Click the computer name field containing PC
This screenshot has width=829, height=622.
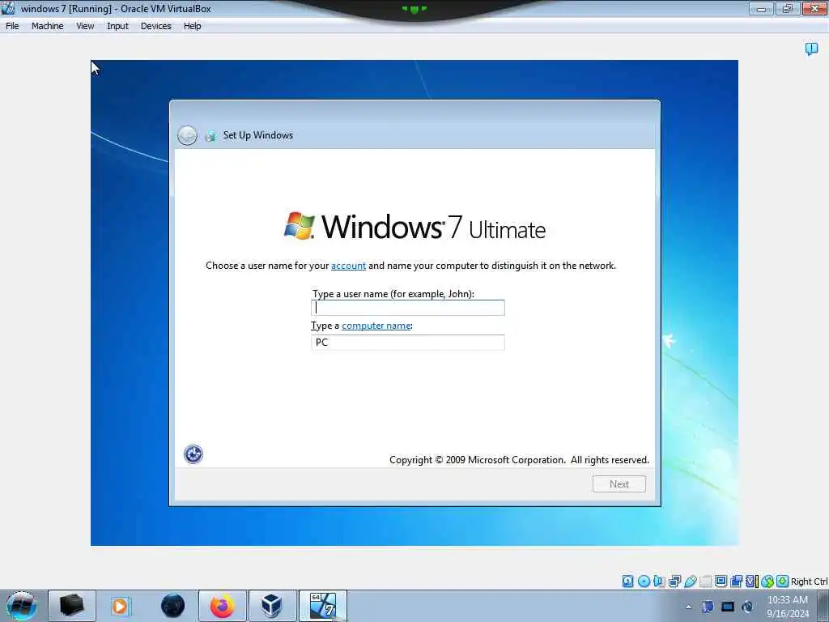pyautogui.click(x=408, y=343)
